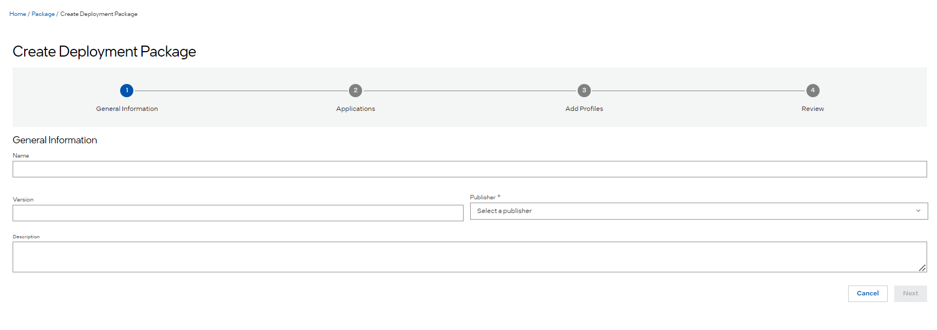Select the General Information step label

(x=127, y=109)
